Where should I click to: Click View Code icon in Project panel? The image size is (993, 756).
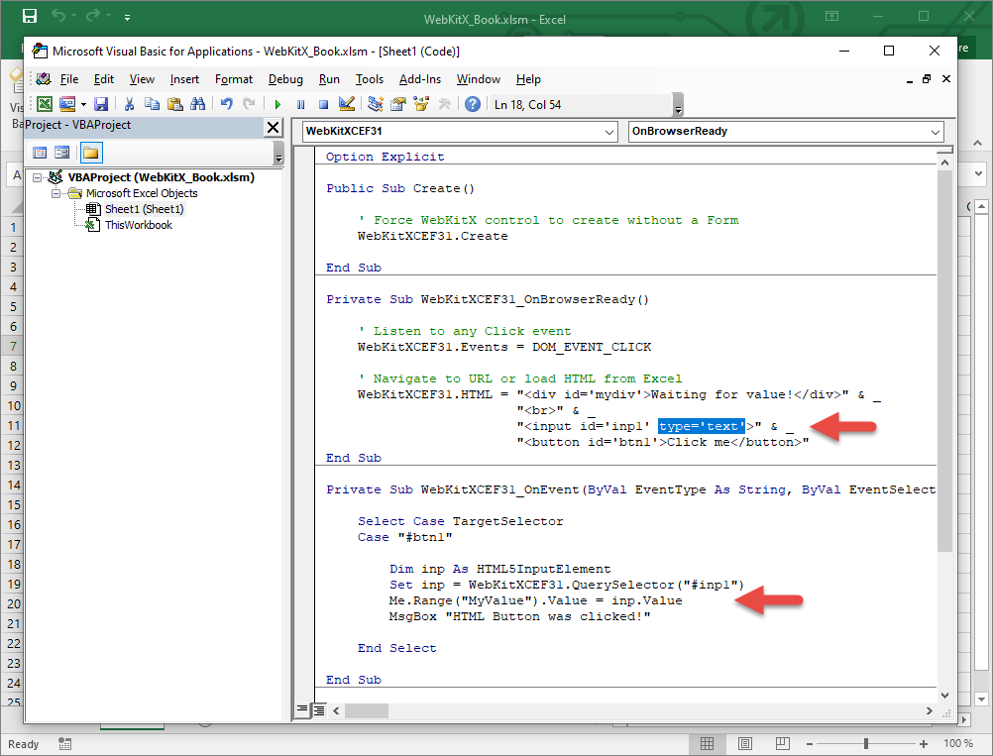click(40, 153)
